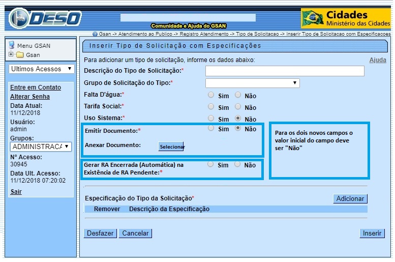395x262 pixels.
Task: Select Sim for Tarifa Social
Action: click(211, 106)
